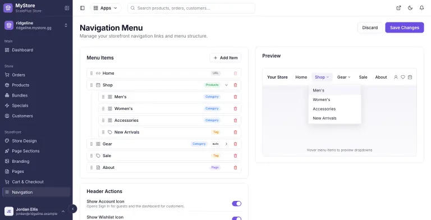
Task: Select Women's in preview dropdown
Action: (335, 99)
